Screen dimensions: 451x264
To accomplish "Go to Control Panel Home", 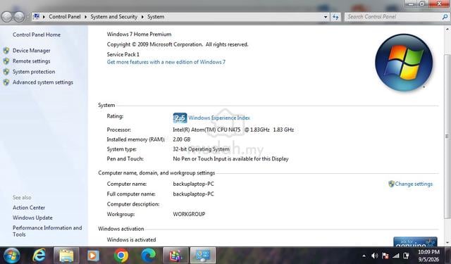I will pos(37,34).
